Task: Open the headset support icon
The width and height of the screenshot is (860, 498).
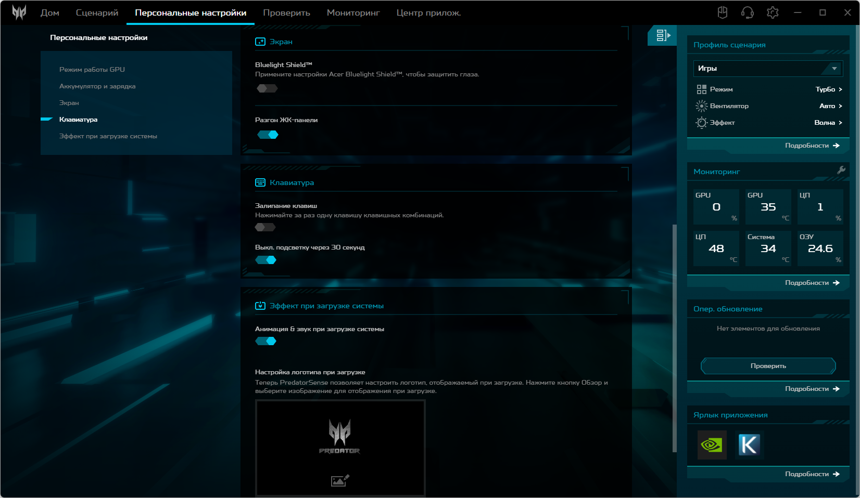Action: pyautogui.click(x=748, y=12)
